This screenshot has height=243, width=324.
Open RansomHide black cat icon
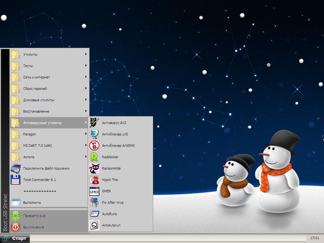[94, 168]
